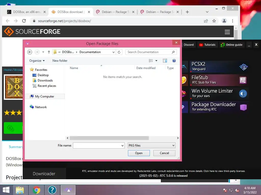Image resolution: width=261 pixels, height=195 pixels.
Task: Switch to DOSBox download tab
Action: coord(70,12)
